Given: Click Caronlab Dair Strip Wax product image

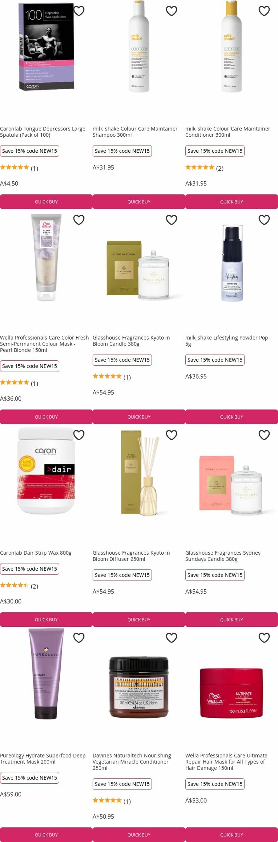Looking at the screenshot, I should tap(46, 471).
